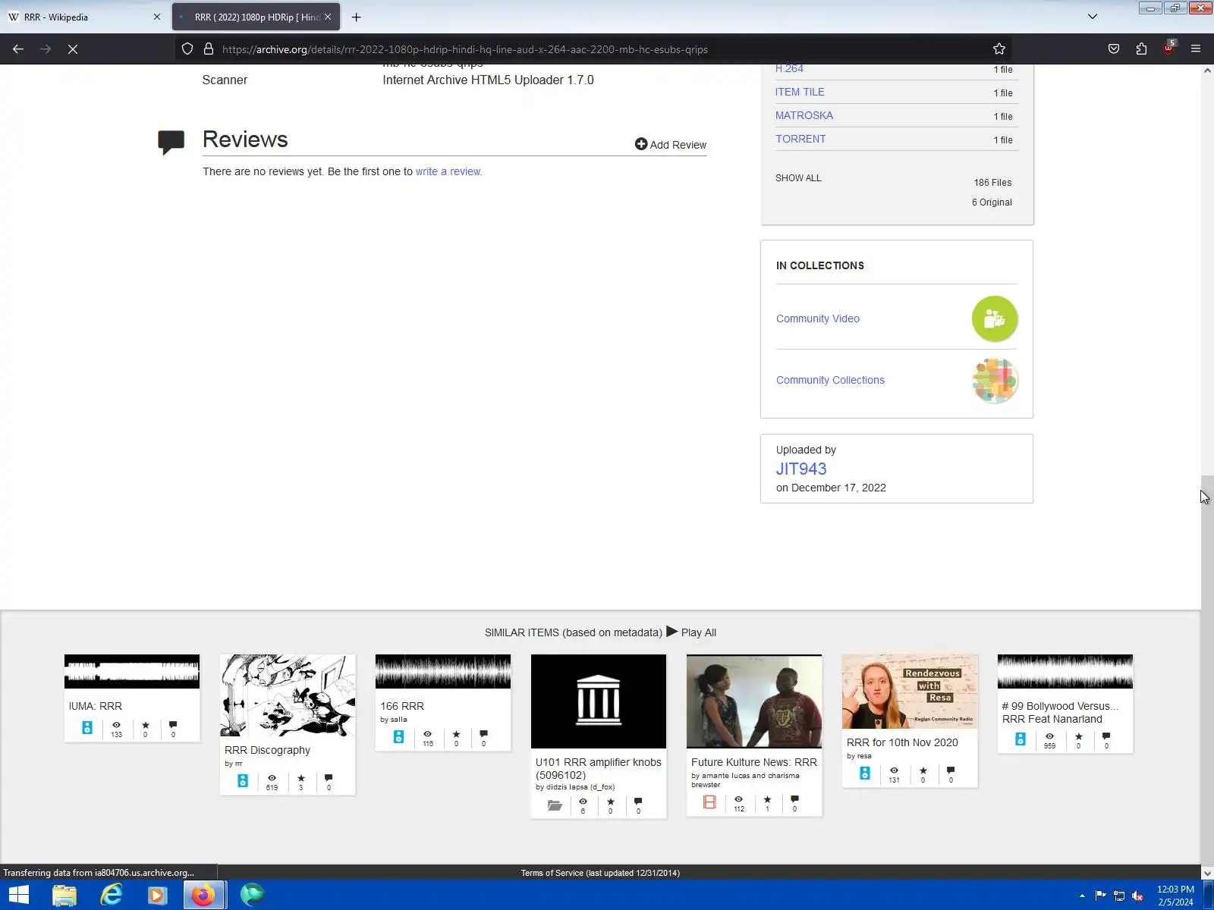
Task: Open the 166 RRR waveform thumbnail
Action: [443, 671]
